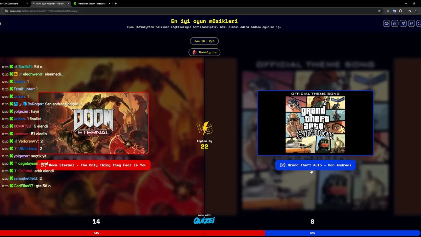Close the TheValyrian Stream tab
This screenshot has height=237, width=421.
(110, 4)
